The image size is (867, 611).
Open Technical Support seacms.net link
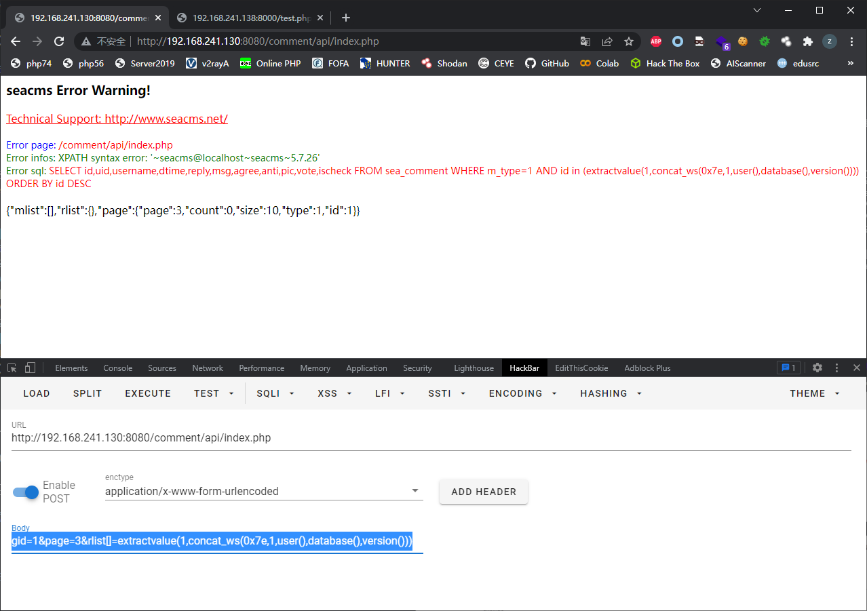click(117, 119)
